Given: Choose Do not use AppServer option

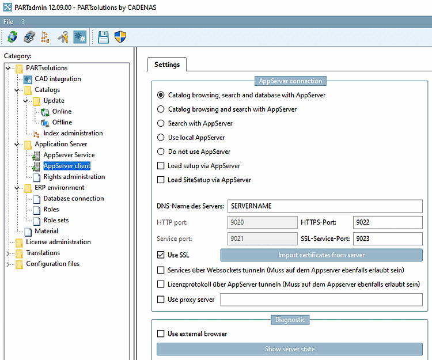Looking at the screenshot, I should (161, 151).
